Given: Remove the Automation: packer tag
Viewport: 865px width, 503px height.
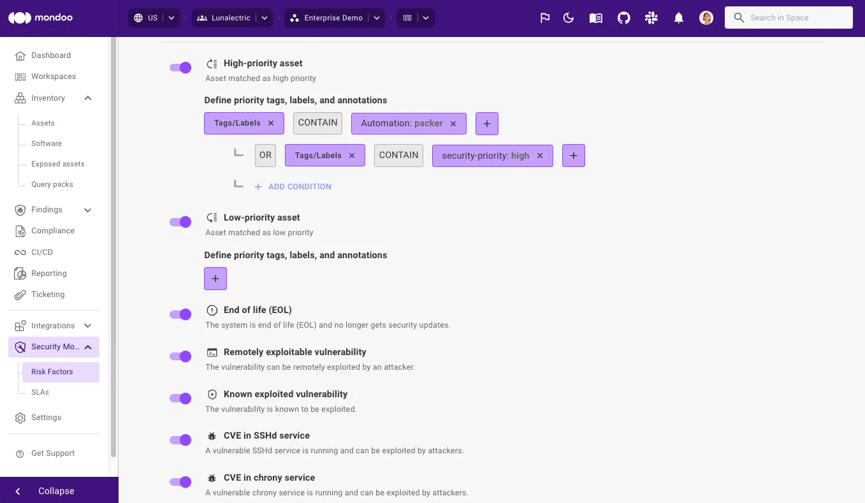Looking at the screenshot, I should 453,124.
